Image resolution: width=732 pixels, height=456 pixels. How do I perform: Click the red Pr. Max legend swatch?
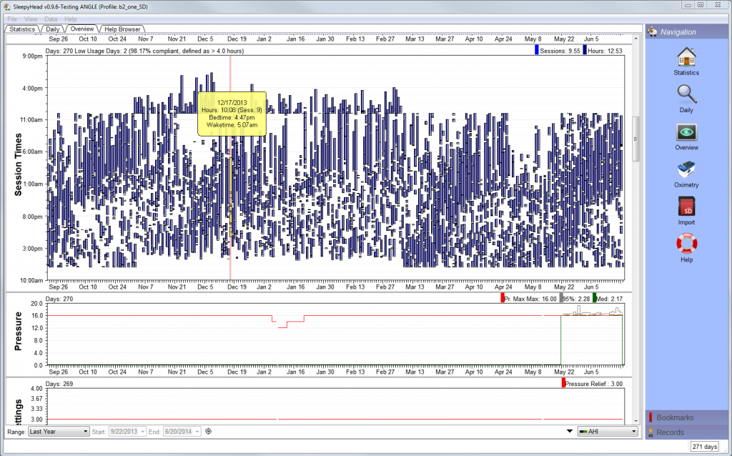[503, 298]
